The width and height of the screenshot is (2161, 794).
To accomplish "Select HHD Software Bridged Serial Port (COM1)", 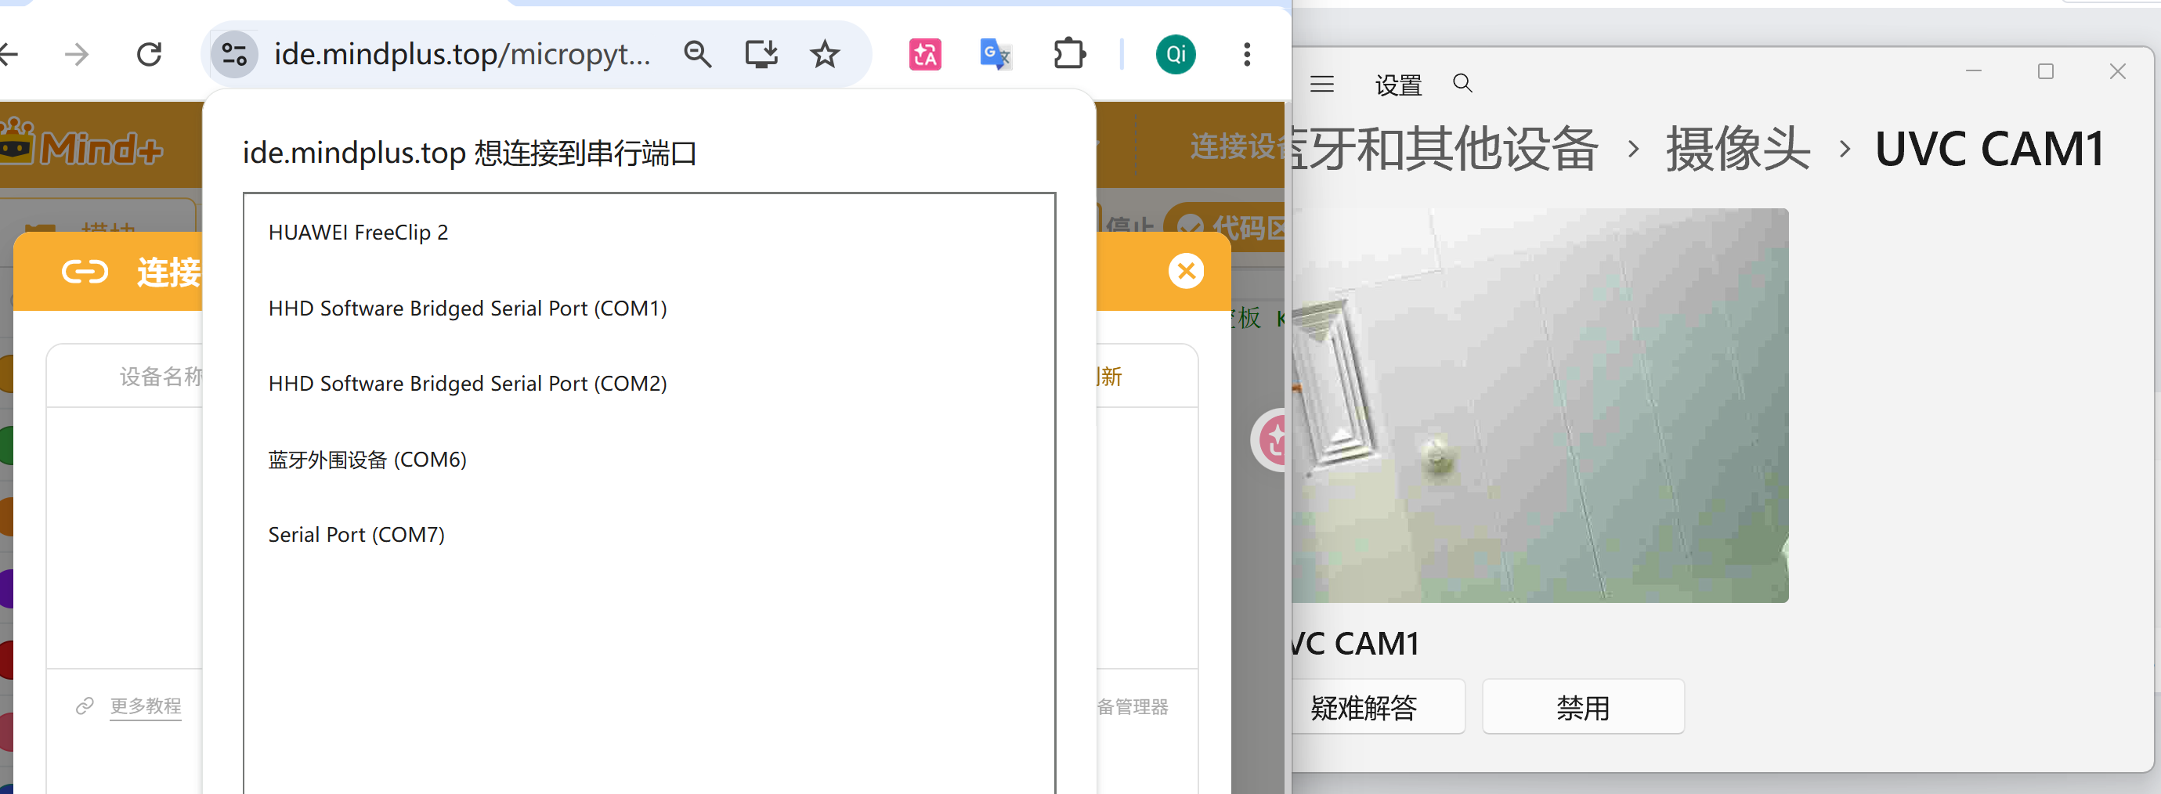I will [x=649, y=309].
